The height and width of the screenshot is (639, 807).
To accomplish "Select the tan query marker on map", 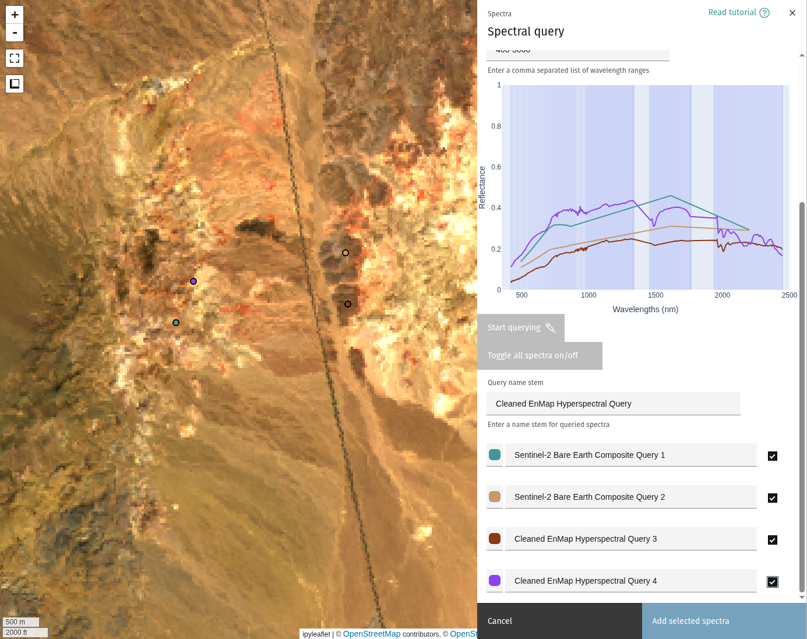I will (346, 253).
